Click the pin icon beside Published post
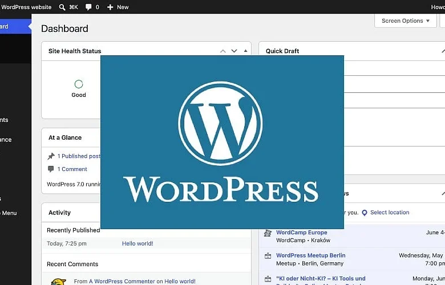The image size is (445, 285). pos(51,156)
